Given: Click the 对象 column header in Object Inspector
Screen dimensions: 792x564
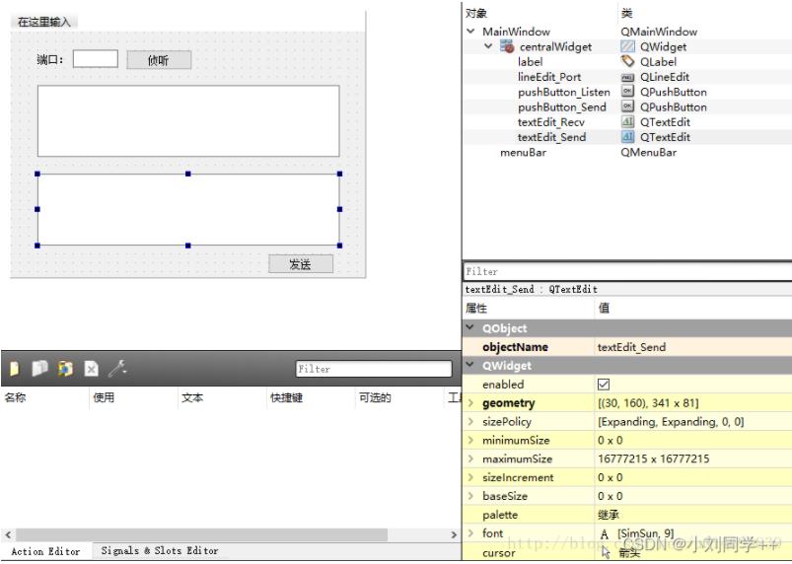Looking at the screenshot, I should point(475,13).
